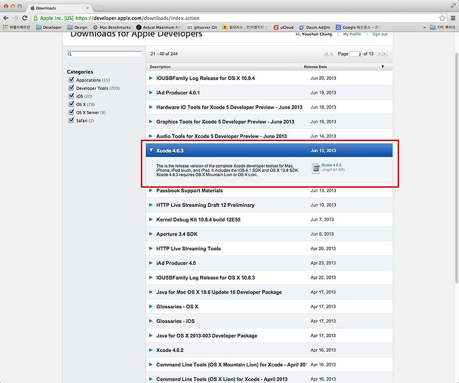Click the green Apple Inc. lock badge
The height and width of the screenshot is (383, 459).
tap(53, 18)
